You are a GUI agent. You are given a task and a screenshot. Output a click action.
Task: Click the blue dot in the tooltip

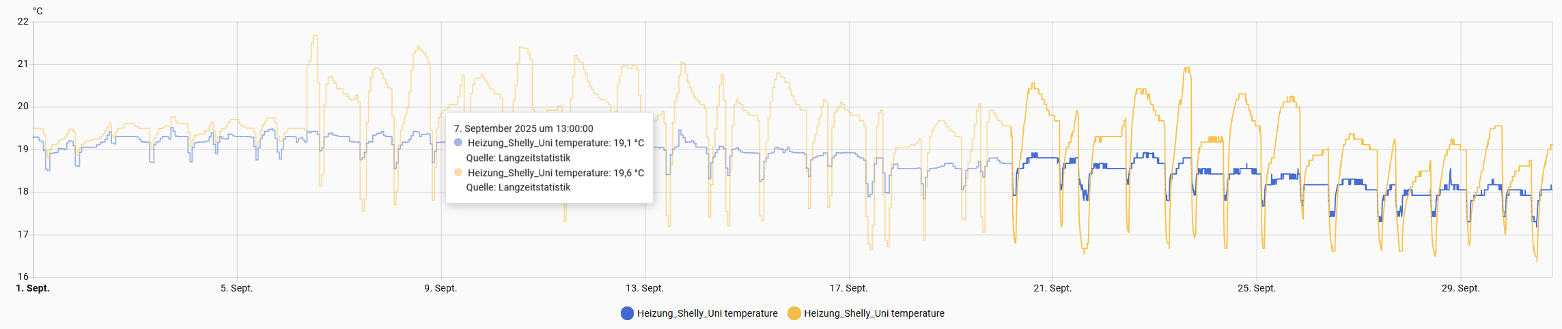458,143
